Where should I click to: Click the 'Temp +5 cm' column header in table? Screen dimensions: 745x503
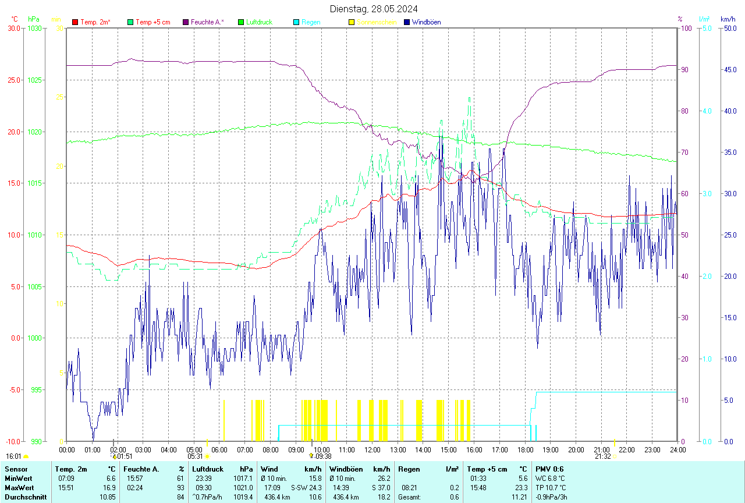pos(487,469)
